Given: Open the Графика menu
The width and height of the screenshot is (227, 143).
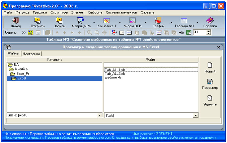Looking at the screenshot, I should click(x=40, y=13).
